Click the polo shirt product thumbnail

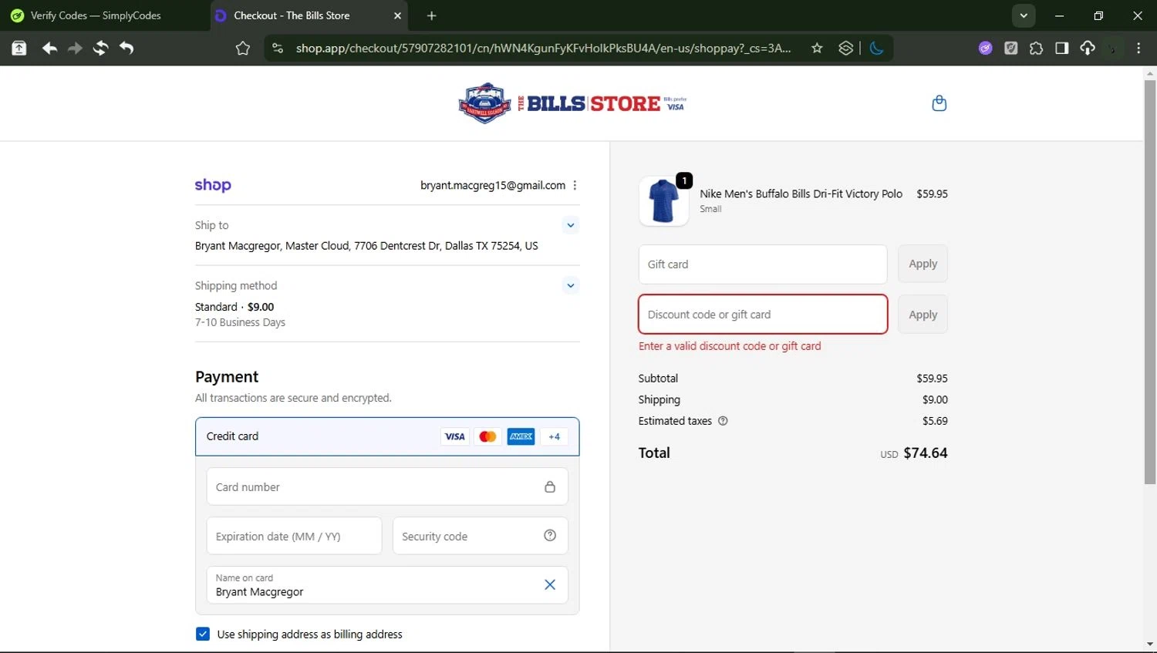tap(664, 200)
